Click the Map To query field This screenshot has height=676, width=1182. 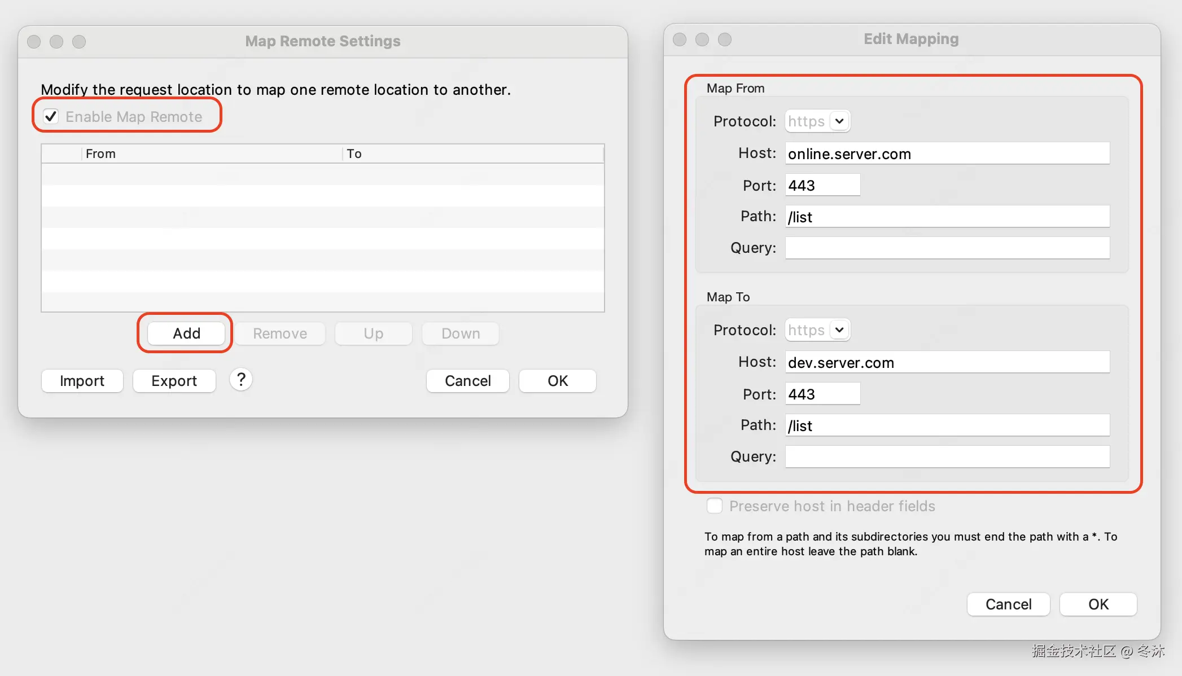click(947, 456)
